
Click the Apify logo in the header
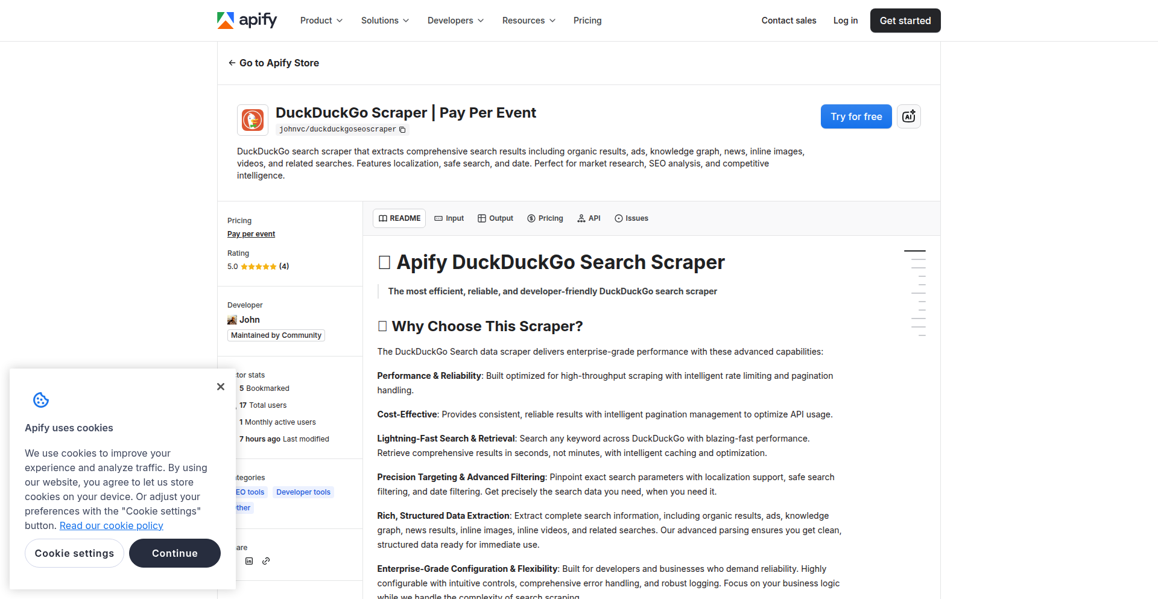click(246, 20)
